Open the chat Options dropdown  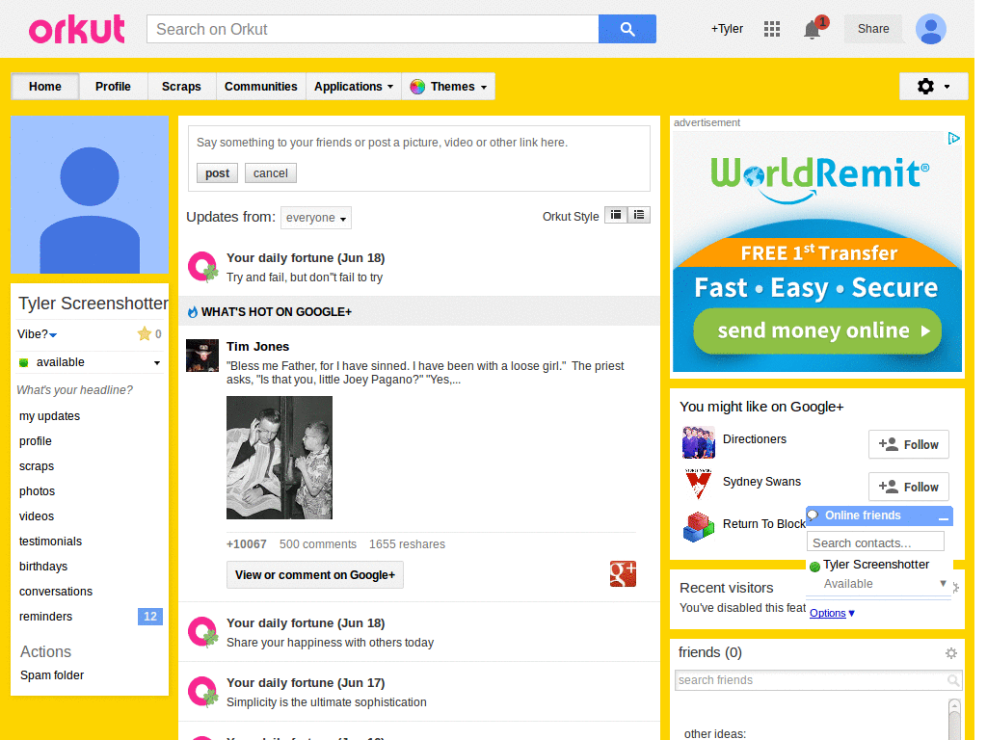(x=832, y=613)
